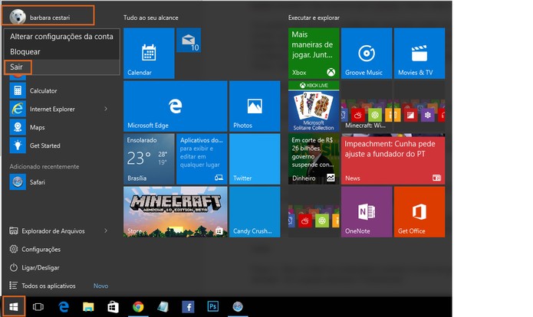Open the Brasília weather tile
Viewport: 533px width, 317px height.
[x=149, y=158]
